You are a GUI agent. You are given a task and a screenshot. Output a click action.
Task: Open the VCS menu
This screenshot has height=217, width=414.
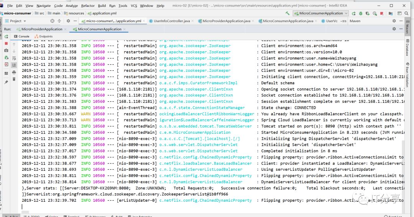(x=134, y=5)
